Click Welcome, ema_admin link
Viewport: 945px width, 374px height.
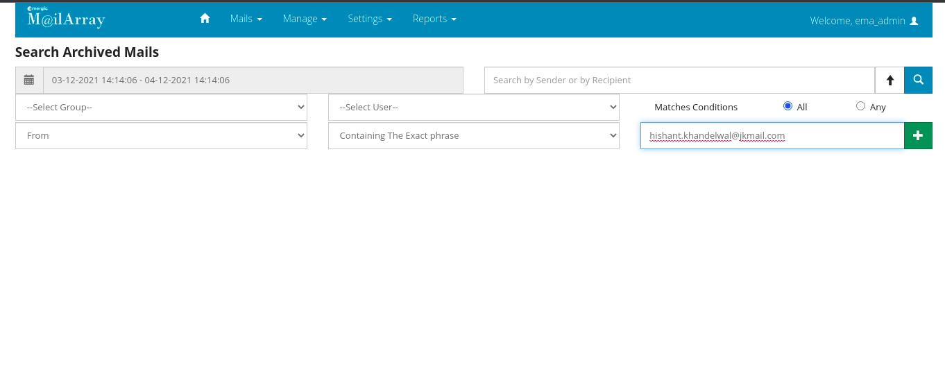(x=864, y=21)
